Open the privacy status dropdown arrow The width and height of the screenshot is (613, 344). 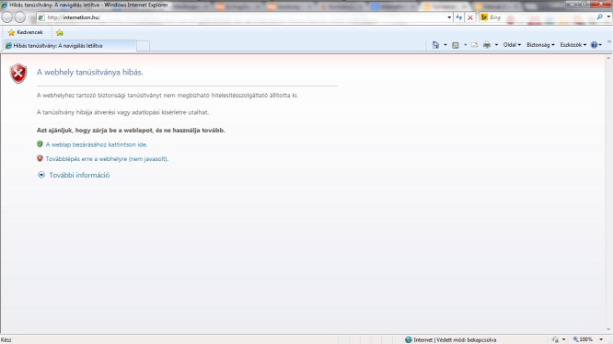click(563, 339)
